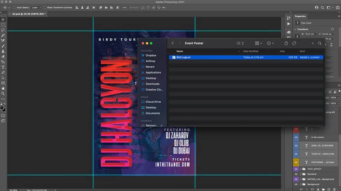
Task: Select the Path Selection tool
Action: [3, 78]
